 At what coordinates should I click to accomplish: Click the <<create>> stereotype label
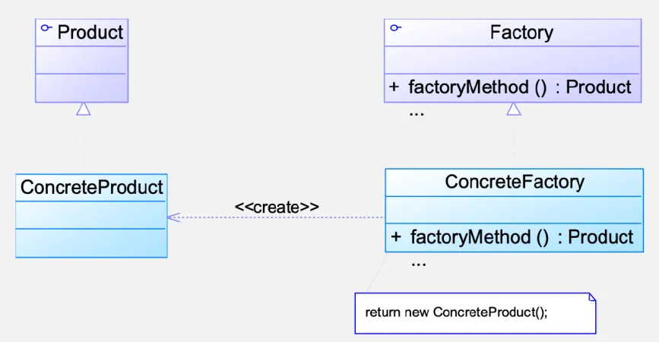point(277,207)
